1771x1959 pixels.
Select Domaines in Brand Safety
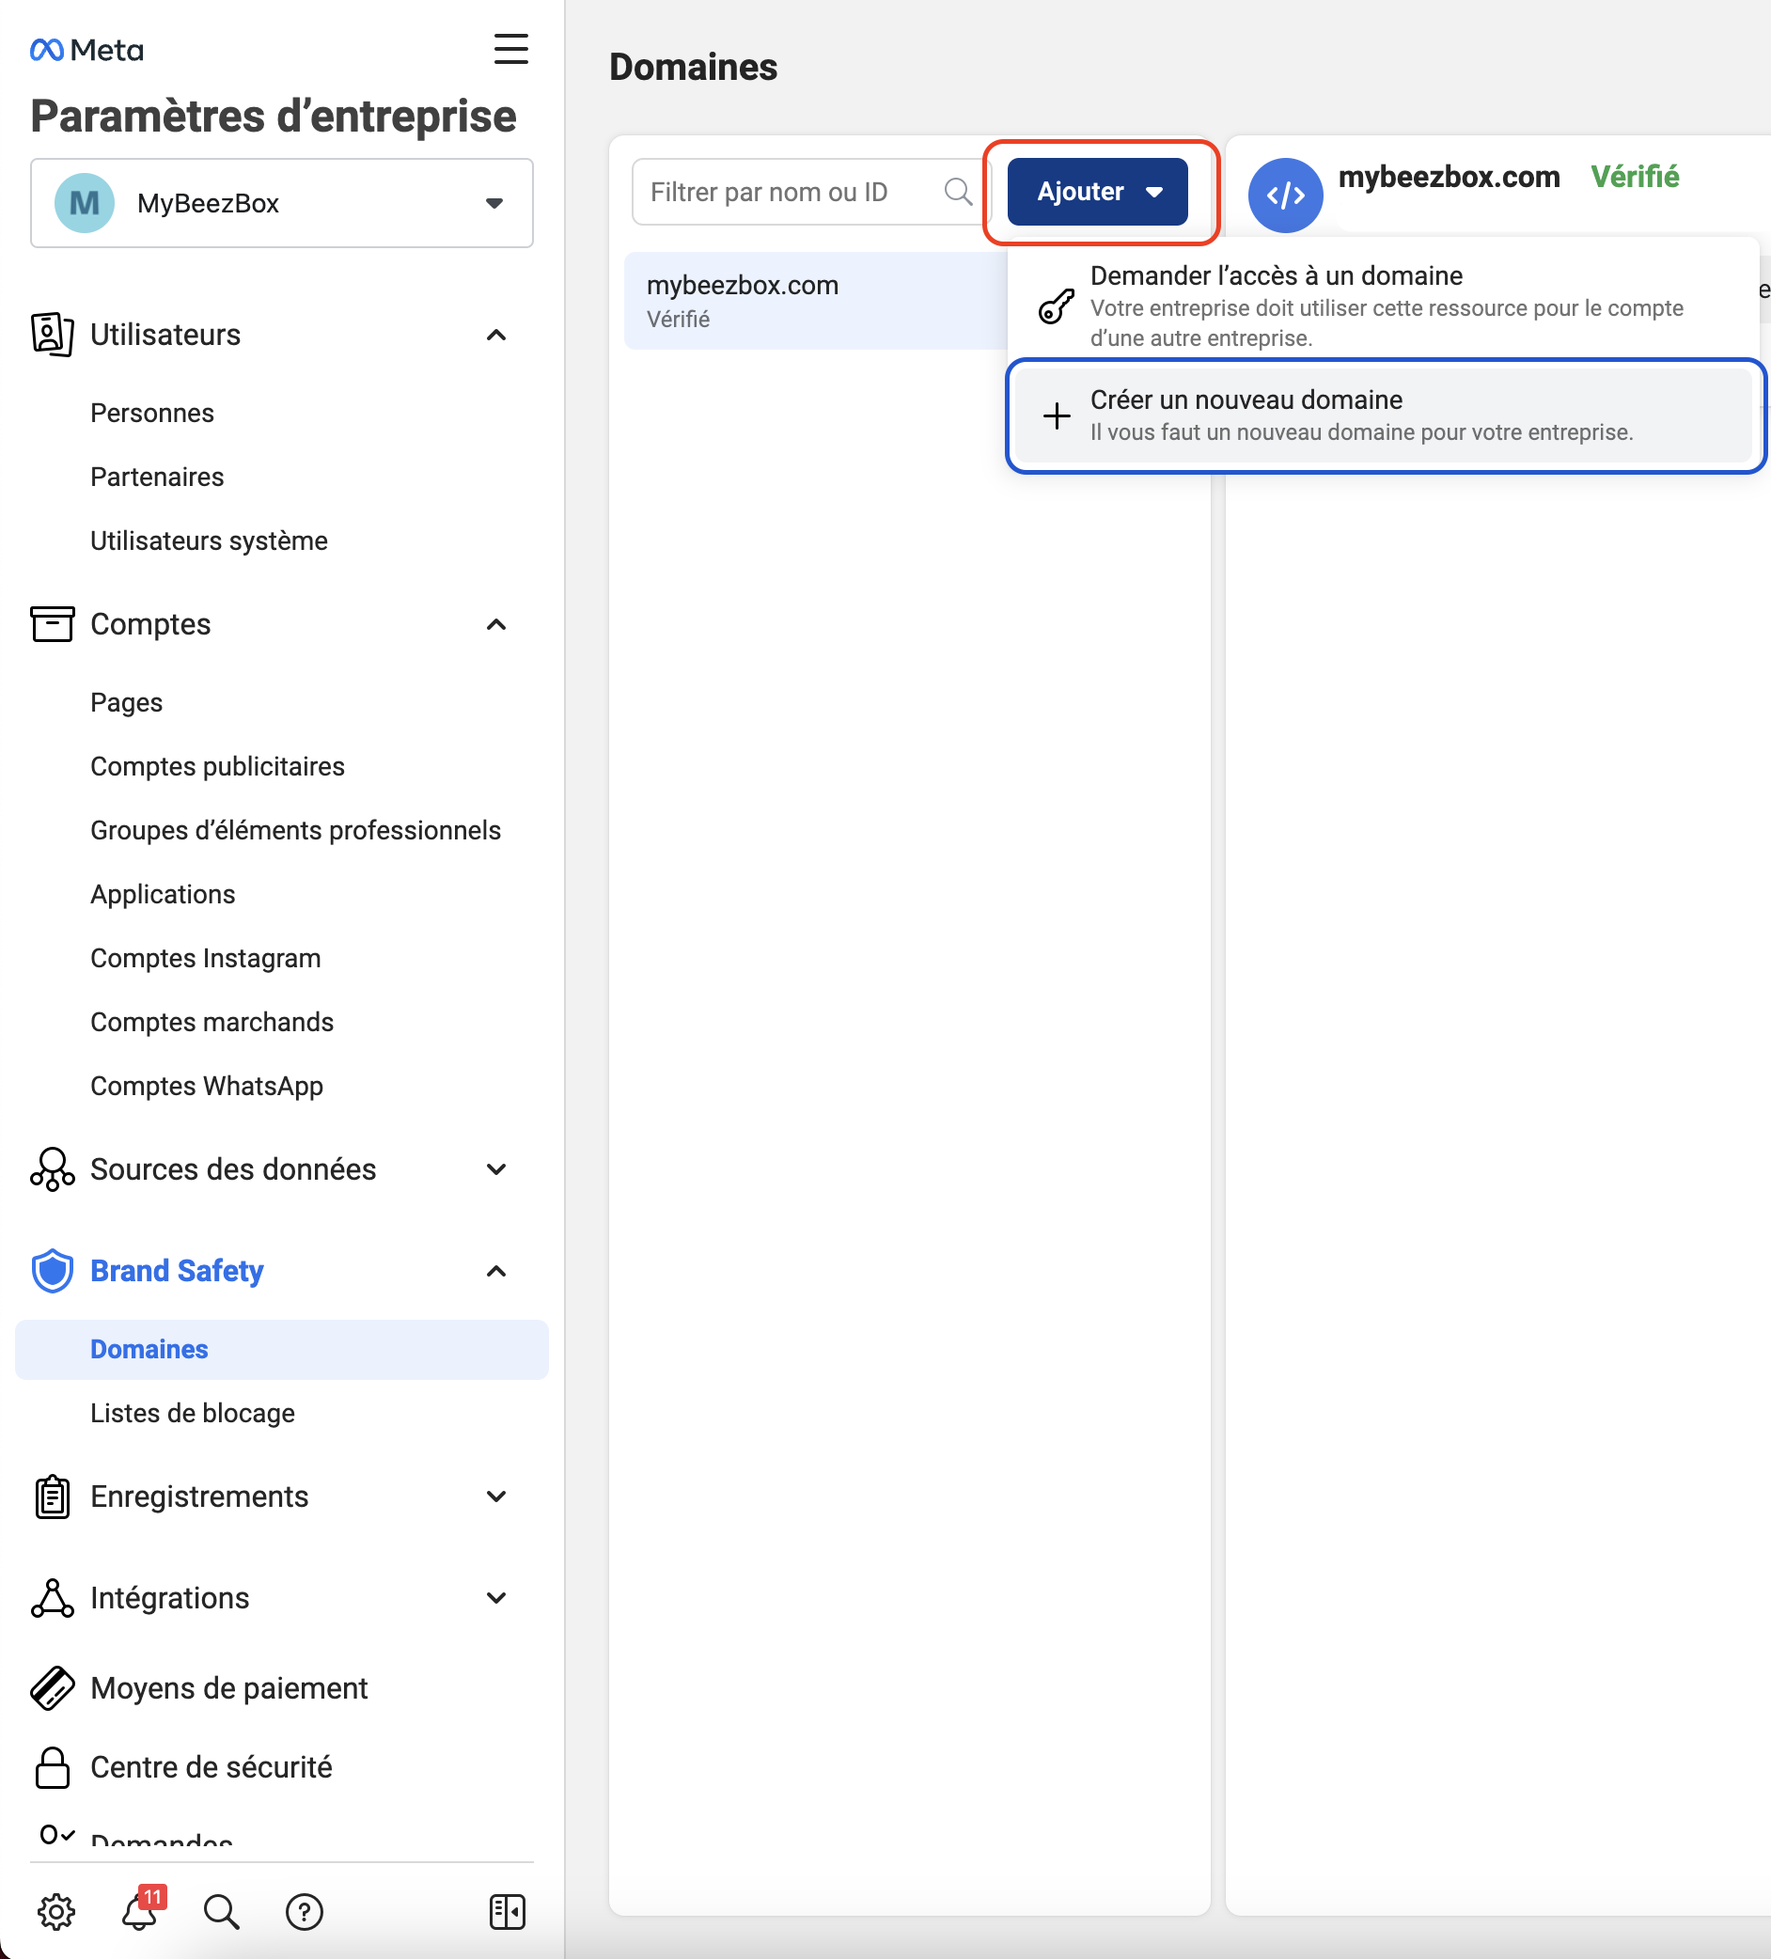pos(282,1350)
